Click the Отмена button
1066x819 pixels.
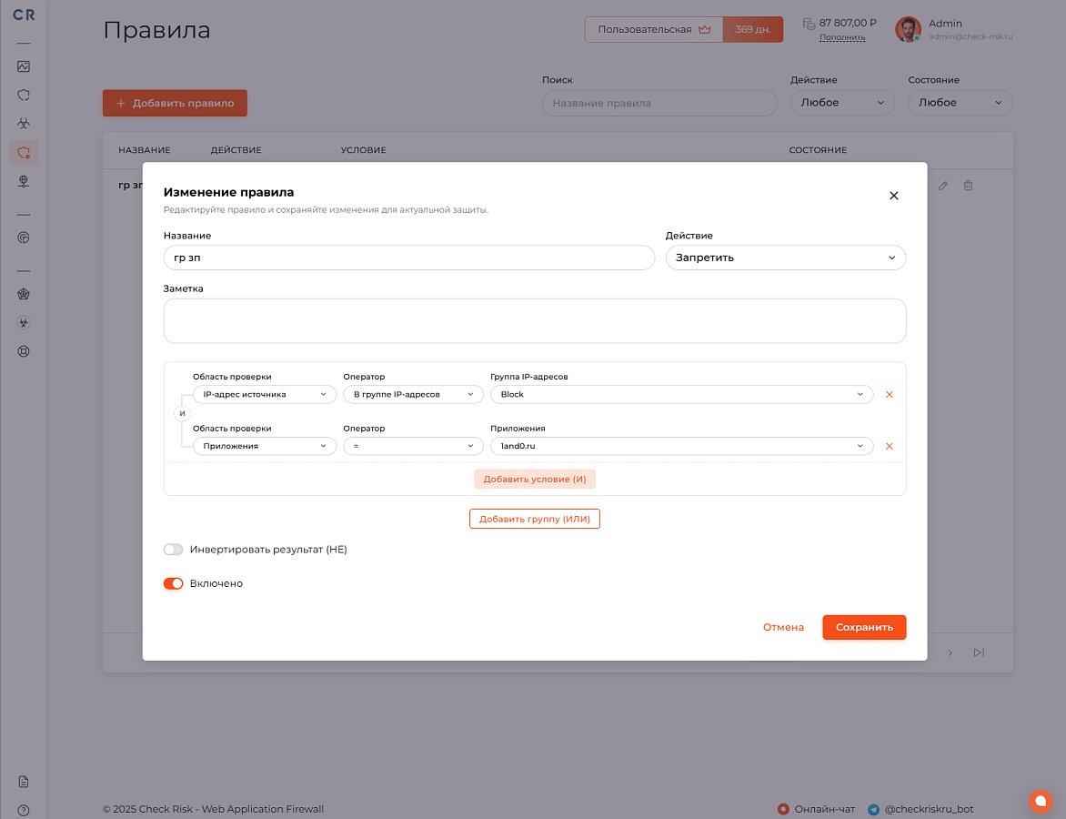tap(783, 627)
